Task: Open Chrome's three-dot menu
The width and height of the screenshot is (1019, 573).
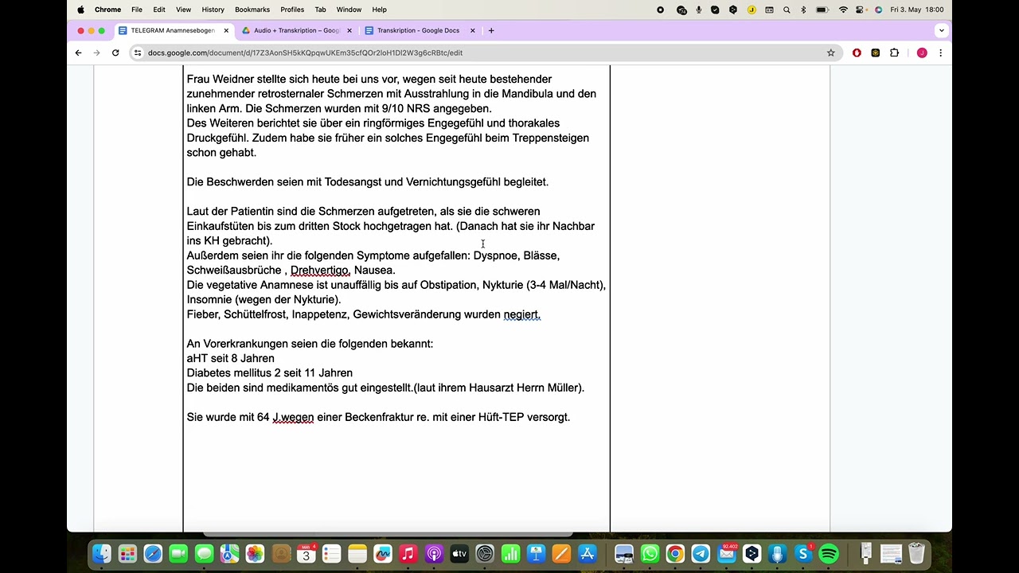Action: coord(940,53)
